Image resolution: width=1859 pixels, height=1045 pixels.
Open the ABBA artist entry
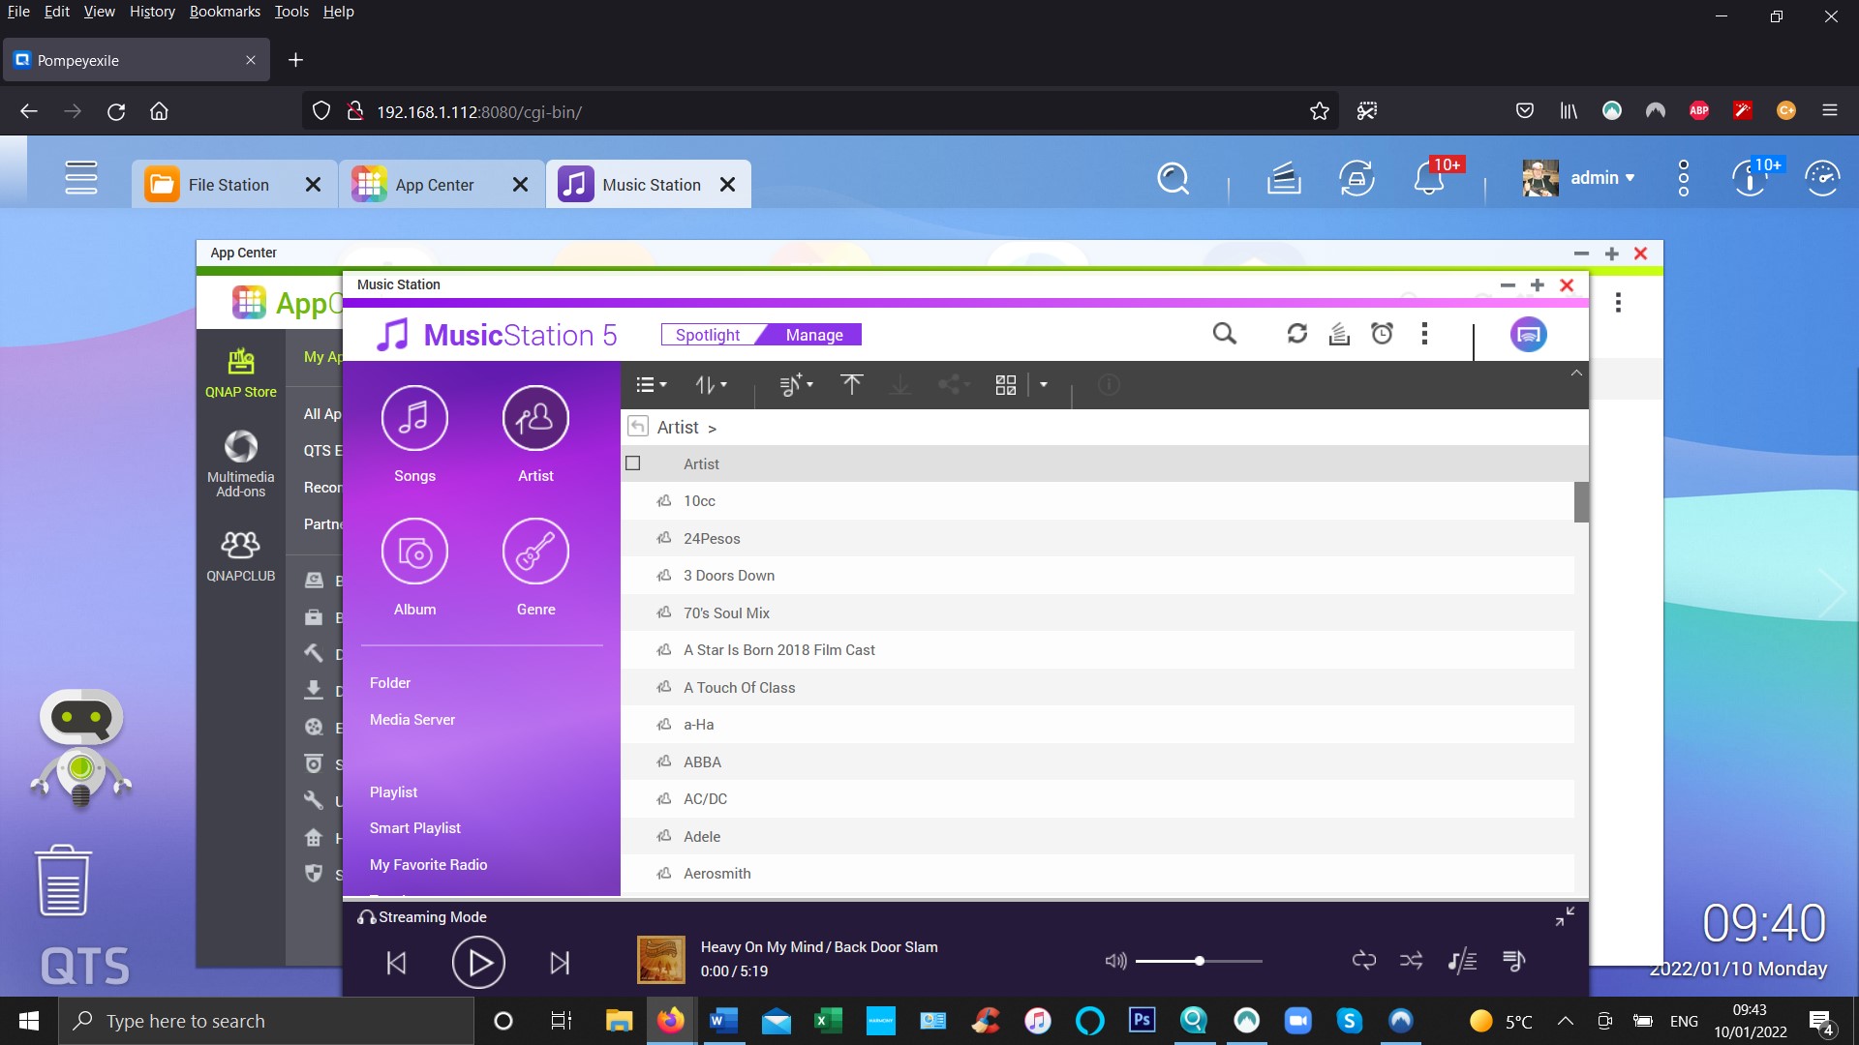[x=702, y=762]
